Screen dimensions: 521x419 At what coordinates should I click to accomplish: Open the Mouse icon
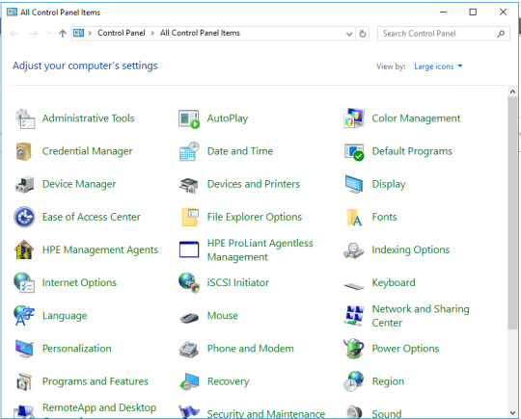pos(189,318)
